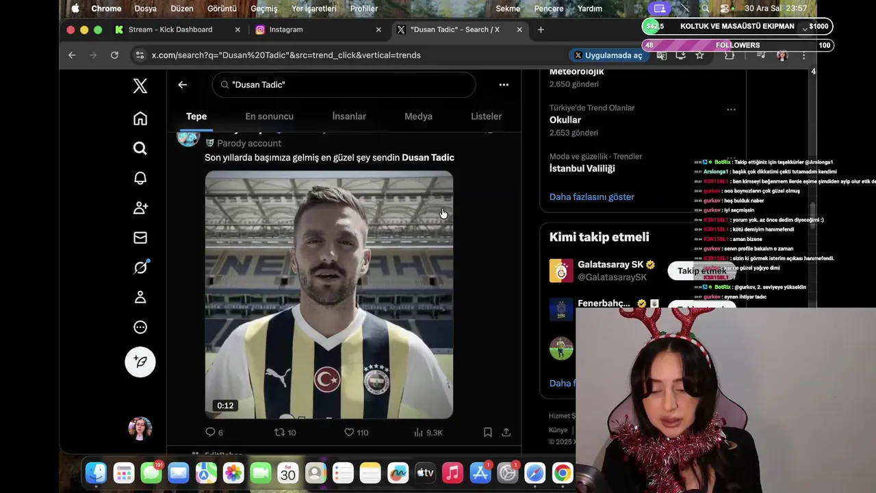Open Messages app with 191 badge

click(x=151, y=472)
